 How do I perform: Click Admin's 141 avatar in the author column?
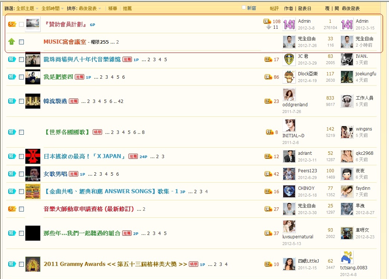pyautogui.click(x=289, y=25)
